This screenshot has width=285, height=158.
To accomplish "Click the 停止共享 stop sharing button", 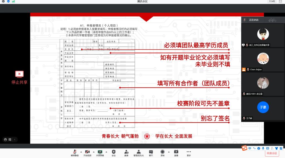I will coord(19,77).
